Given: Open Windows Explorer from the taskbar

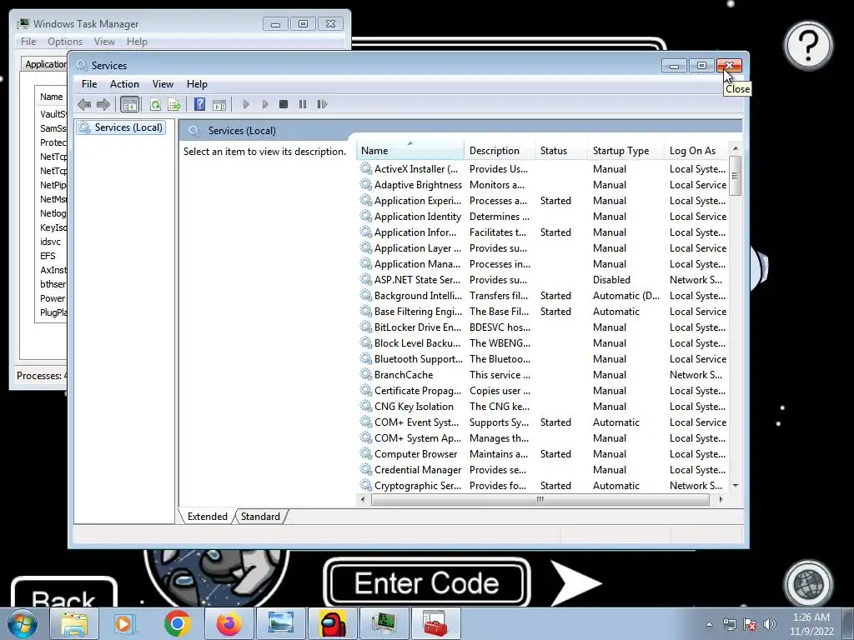Looking at the screenshot, I should [x=74, y=623].
